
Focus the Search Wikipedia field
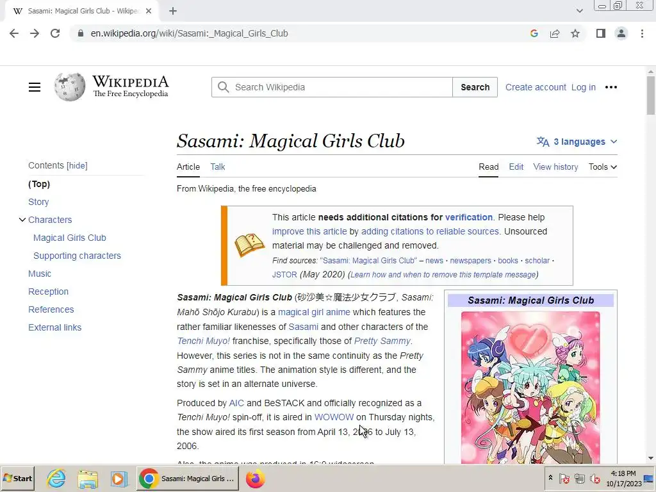coord(332,87)
